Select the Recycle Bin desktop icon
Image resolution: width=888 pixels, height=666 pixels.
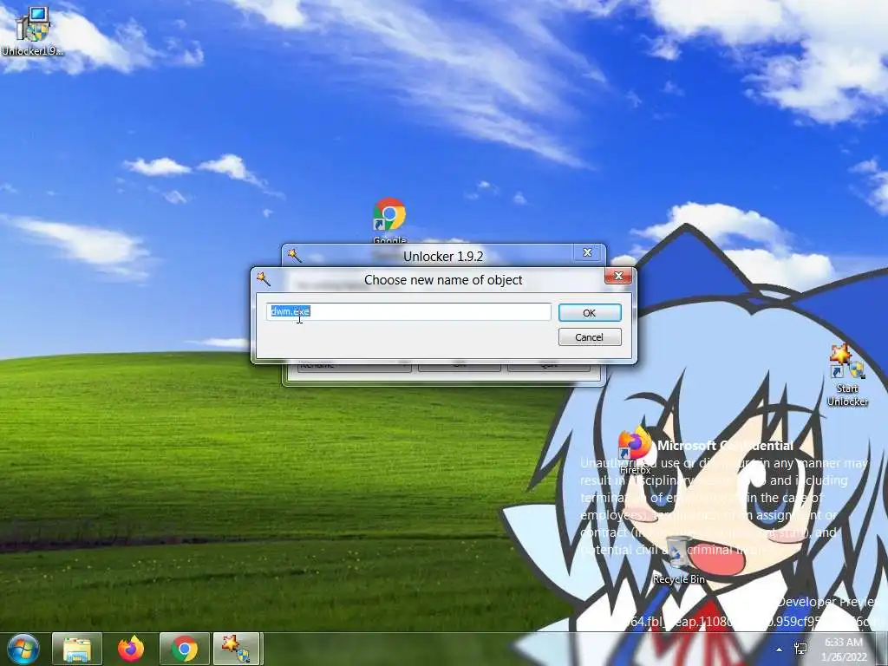coord(678,559)
